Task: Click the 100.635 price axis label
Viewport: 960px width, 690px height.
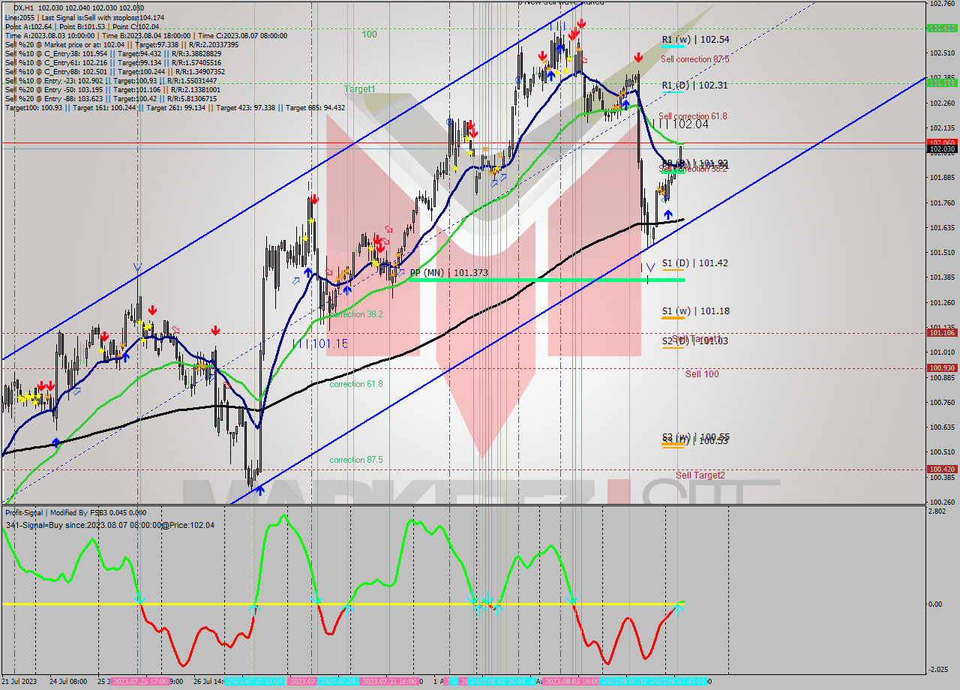Action: point(942,427)
